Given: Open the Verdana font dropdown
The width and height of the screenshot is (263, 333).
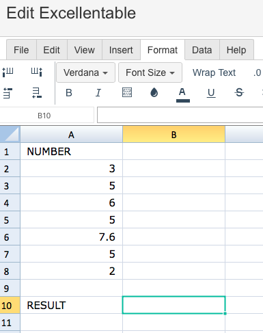Looking at the screenshot, I should click(85, 72).
